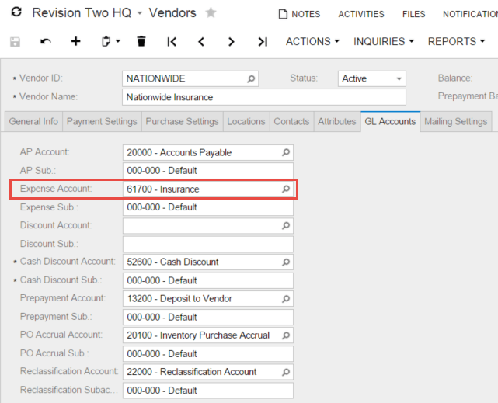Viewport: 498px width, 403px height.
Task: Delete vendor with trash icon
Action: coord(141,41)
